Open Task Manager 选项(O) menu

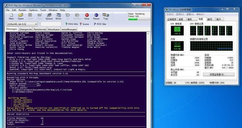click(x=180, y=14)
